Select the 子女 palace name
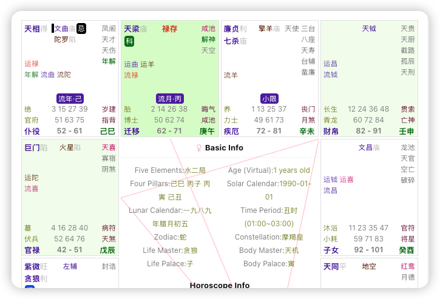The height and width of the screenshot is (299, 440). [331, 250]
